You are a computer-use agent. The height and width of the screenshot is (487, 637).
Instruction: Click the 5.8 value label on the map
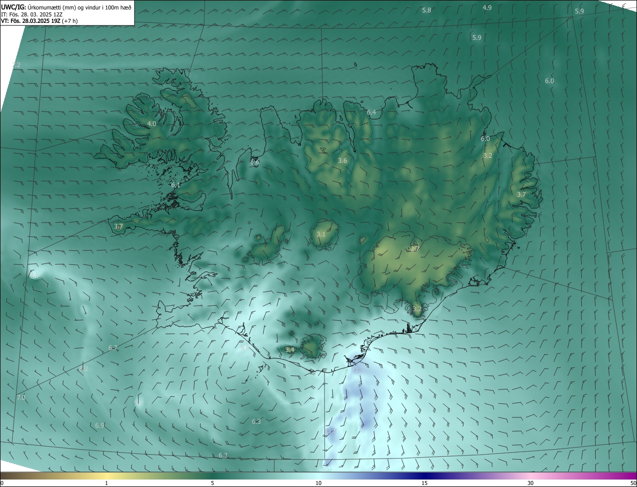click(426, 10)
